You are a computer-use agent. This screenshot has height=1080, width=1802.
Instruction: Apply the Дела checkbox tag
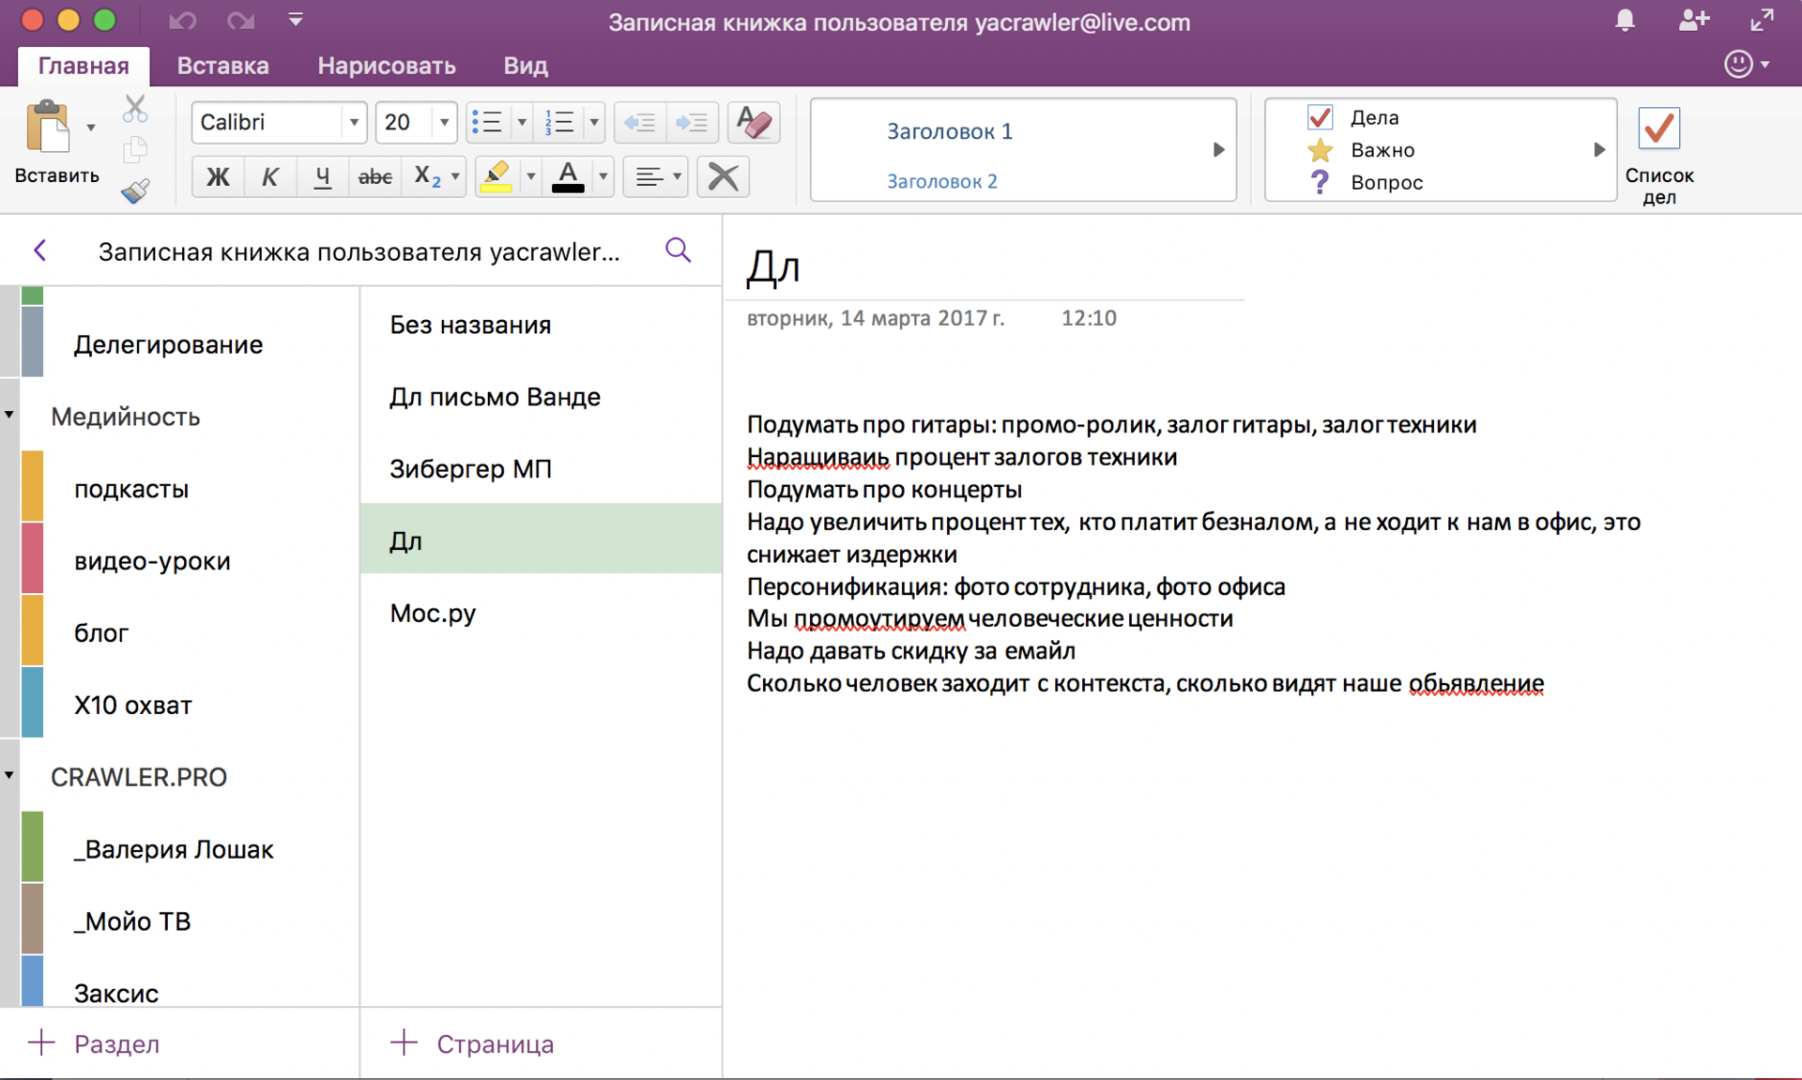coord(1352,117)
